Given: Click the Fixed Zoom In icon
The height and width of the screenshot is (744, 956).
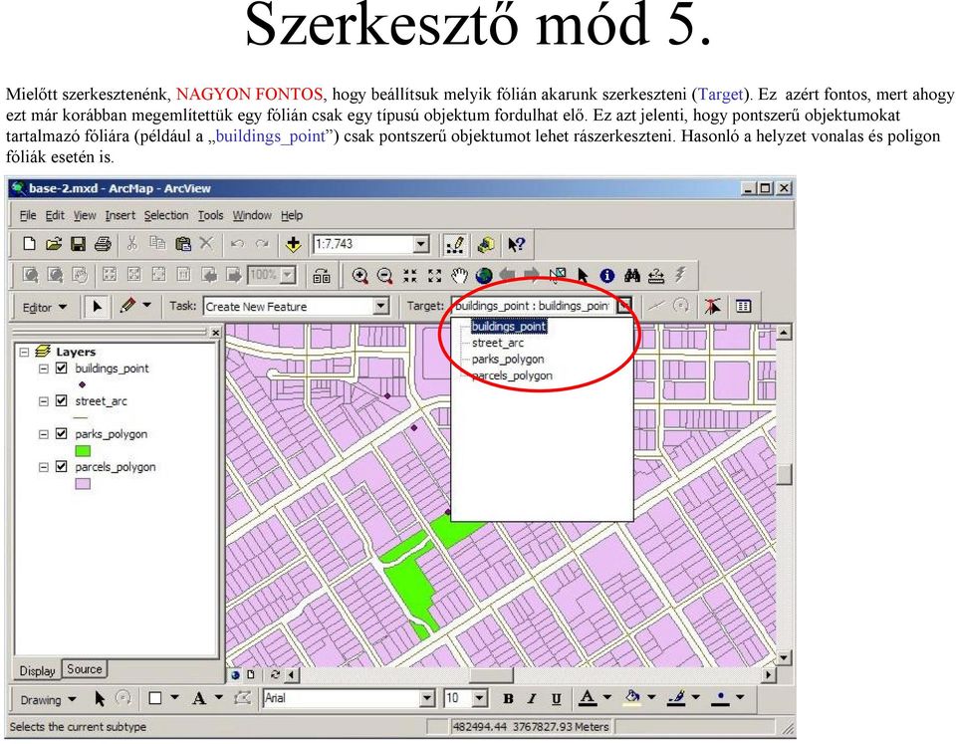Looking at the screenshot, I should (x=409, y=276).
